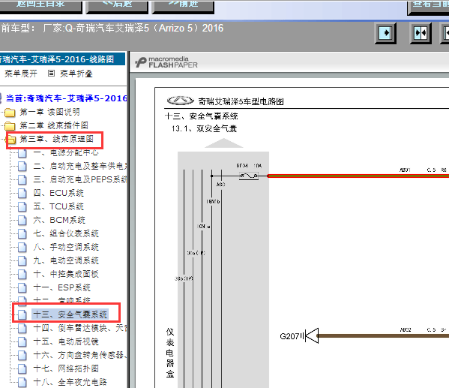Open 六、BCM系统 page
The image size is (449, 388).
pos(59,220)
